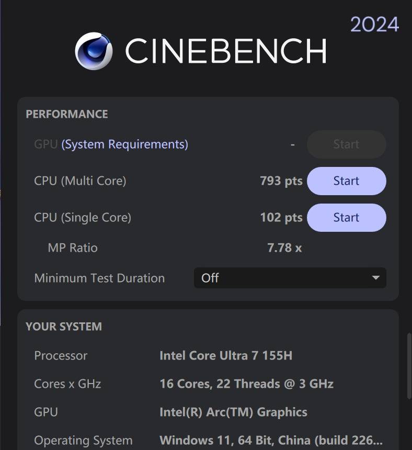412x450 pixels.
Task: Start the CPU Multi Core benchmark
Action: (x=346, y=181)
